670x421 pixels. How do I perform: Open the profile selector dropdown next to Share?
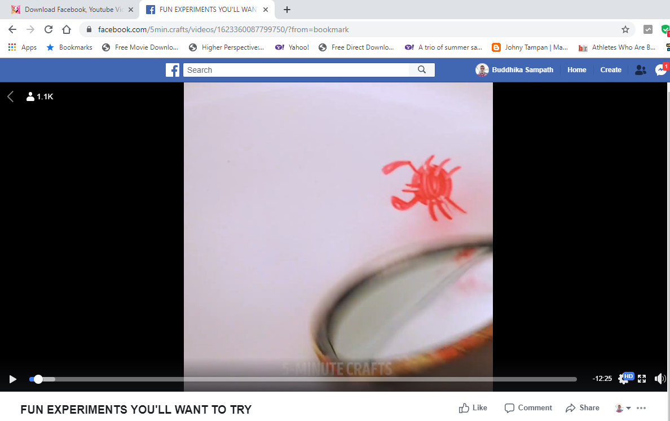pyautogui.click(x=623, y=408)
